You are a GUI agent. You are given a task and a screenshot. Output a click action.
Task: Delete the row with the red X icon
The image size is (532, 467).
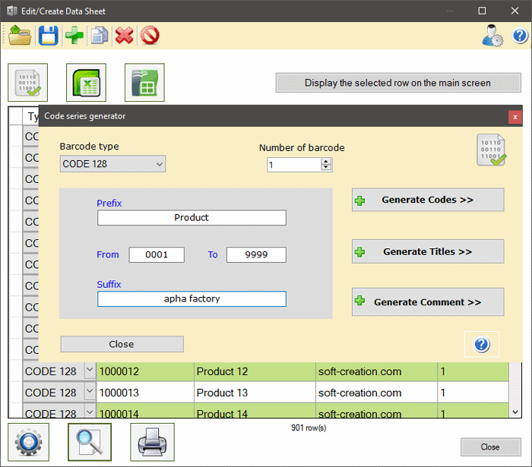(x=124, y=35)
